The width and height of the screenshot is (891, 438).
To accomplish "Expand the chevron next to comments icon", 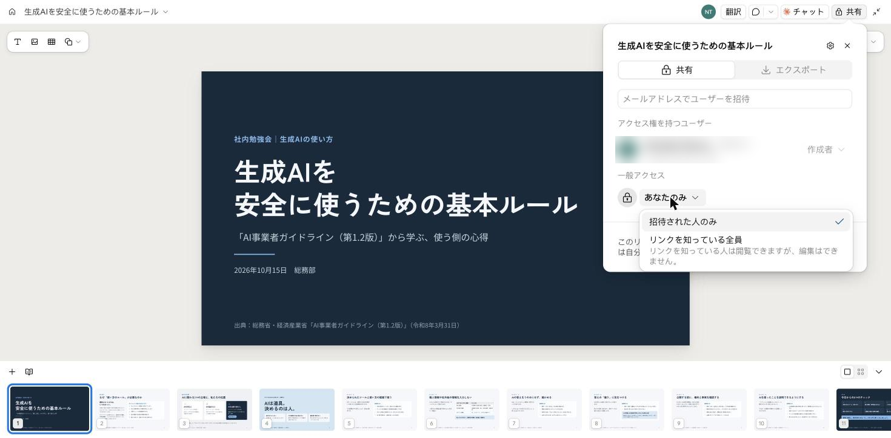I will 771,11.
